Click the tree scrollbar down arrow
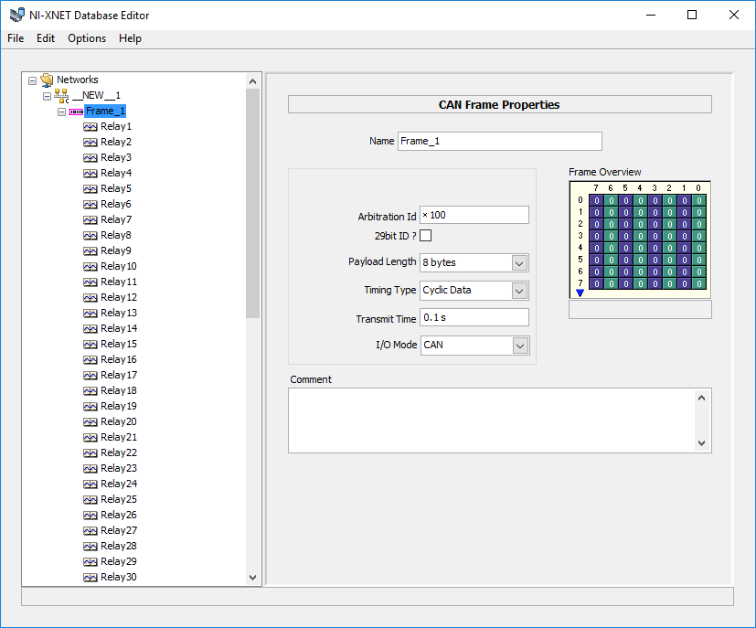756x628 pixels. pyautogui.click(x=252, y=578)
